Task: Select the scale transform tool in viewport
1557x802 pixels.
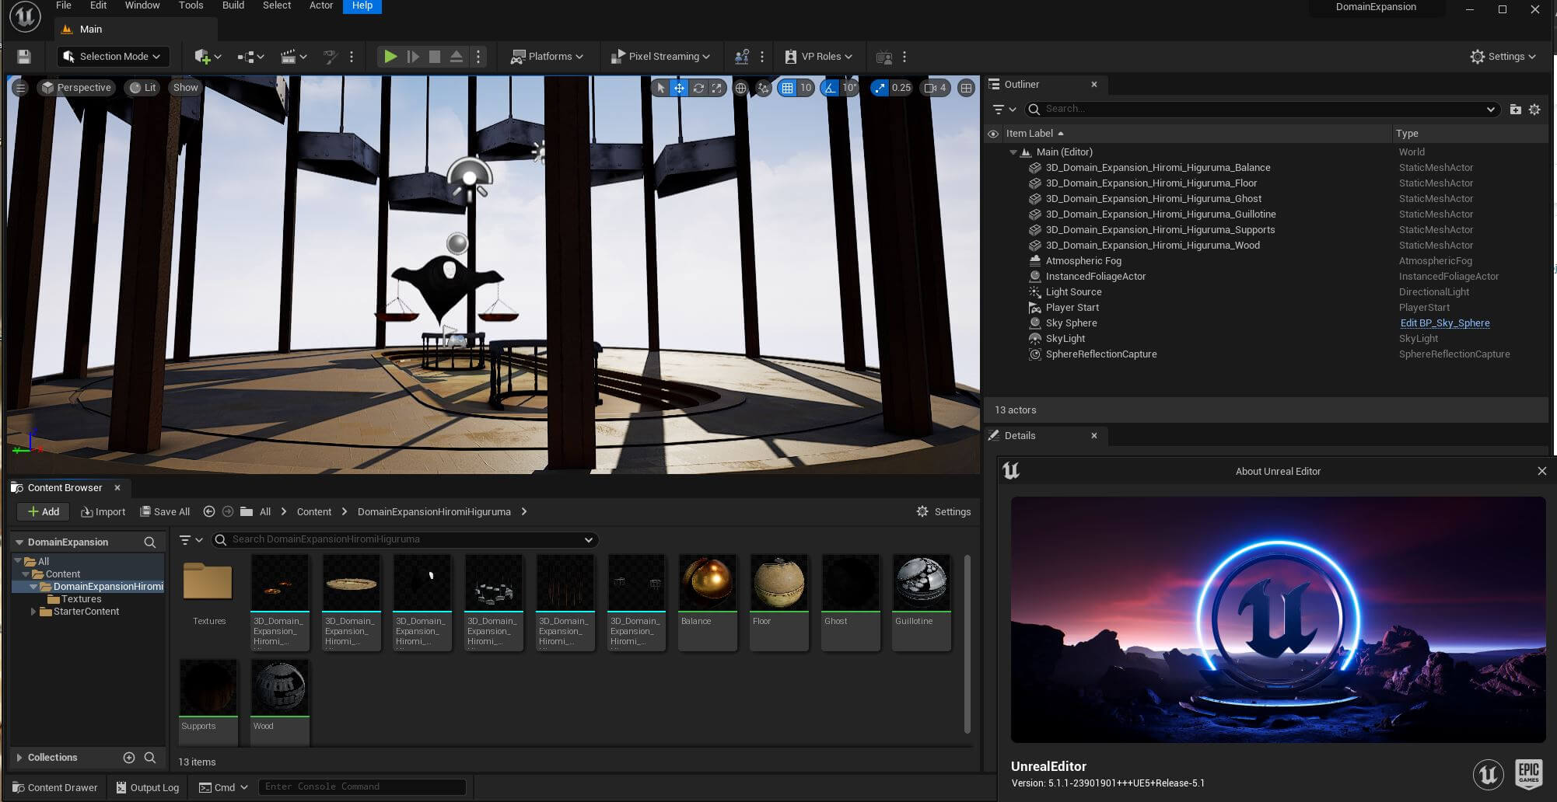Action: [x=717, y=88]
